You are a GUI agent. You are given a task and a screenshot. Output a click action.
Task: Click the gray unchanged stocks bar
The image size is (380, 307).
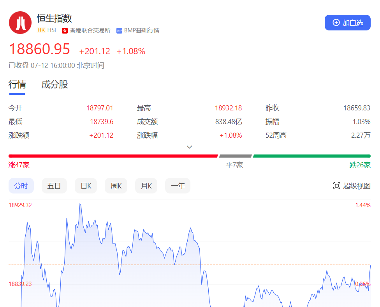pyautogui.click(x=235, y=156)
